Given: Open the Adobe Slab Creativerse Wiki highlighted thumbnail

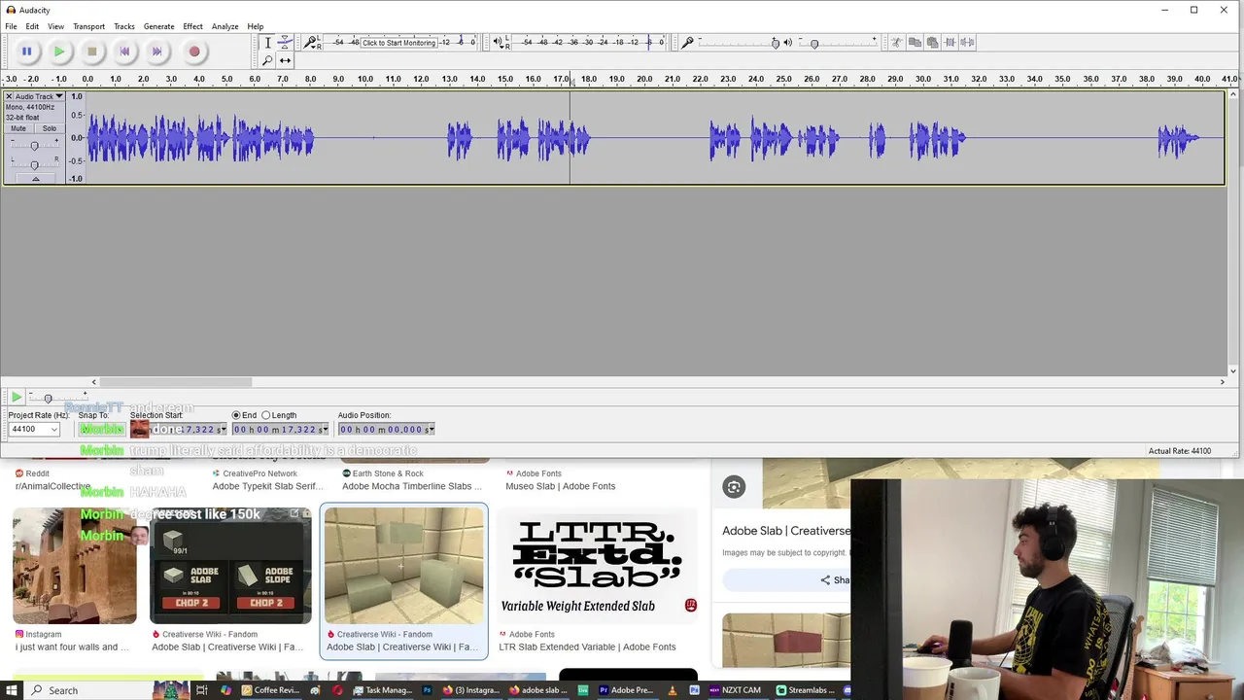Looking at the screenshot, I should pyautogui.click(x=404, y=566).
